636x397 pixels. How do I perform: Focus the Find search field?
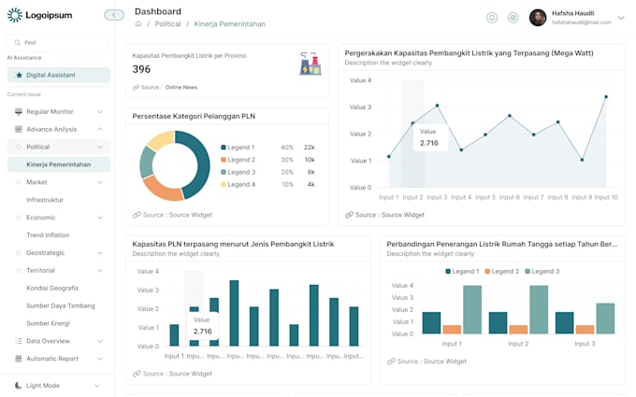click(58, 43)
